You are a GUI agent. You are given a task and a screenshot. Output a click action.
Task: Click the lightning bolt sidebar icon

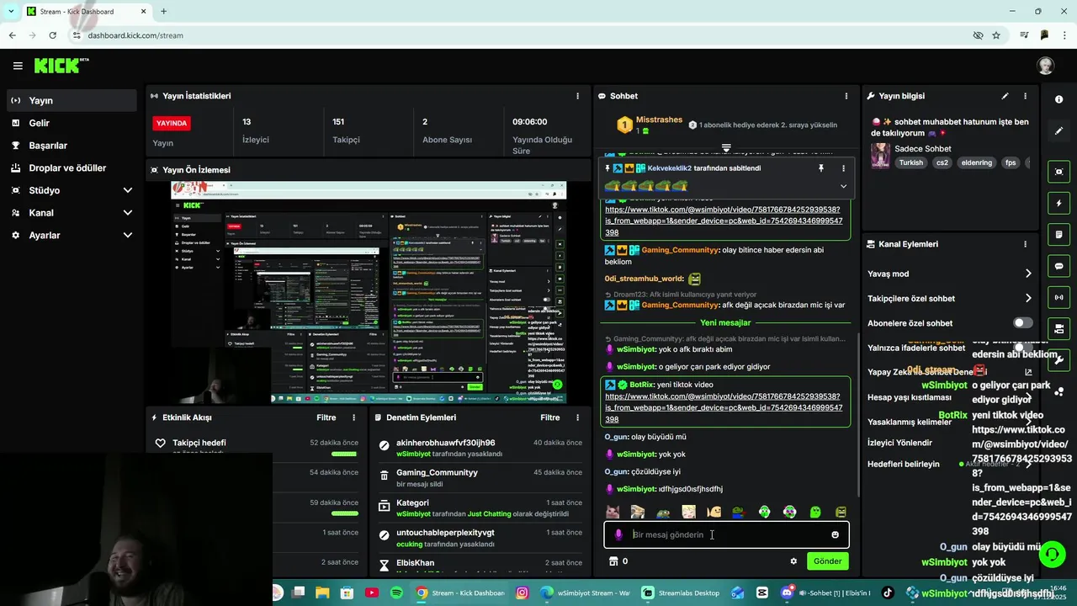coord(1058,203)
